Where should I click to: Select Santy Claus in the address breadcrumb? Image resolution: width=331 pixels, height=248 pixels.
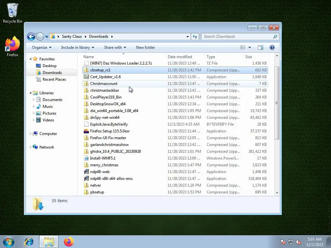point(72,36)
